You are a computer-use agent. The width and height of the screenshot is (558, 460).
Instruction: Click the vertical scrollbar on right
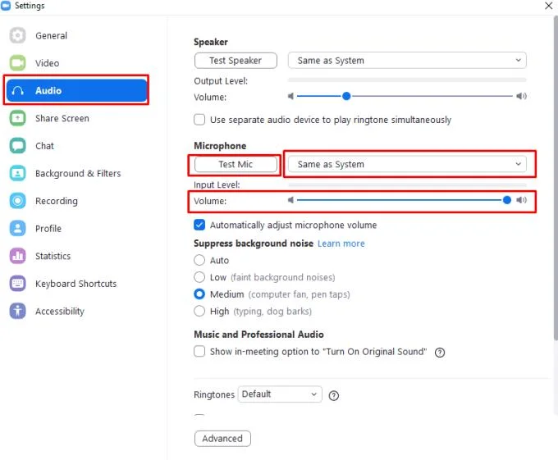(556, 180)
